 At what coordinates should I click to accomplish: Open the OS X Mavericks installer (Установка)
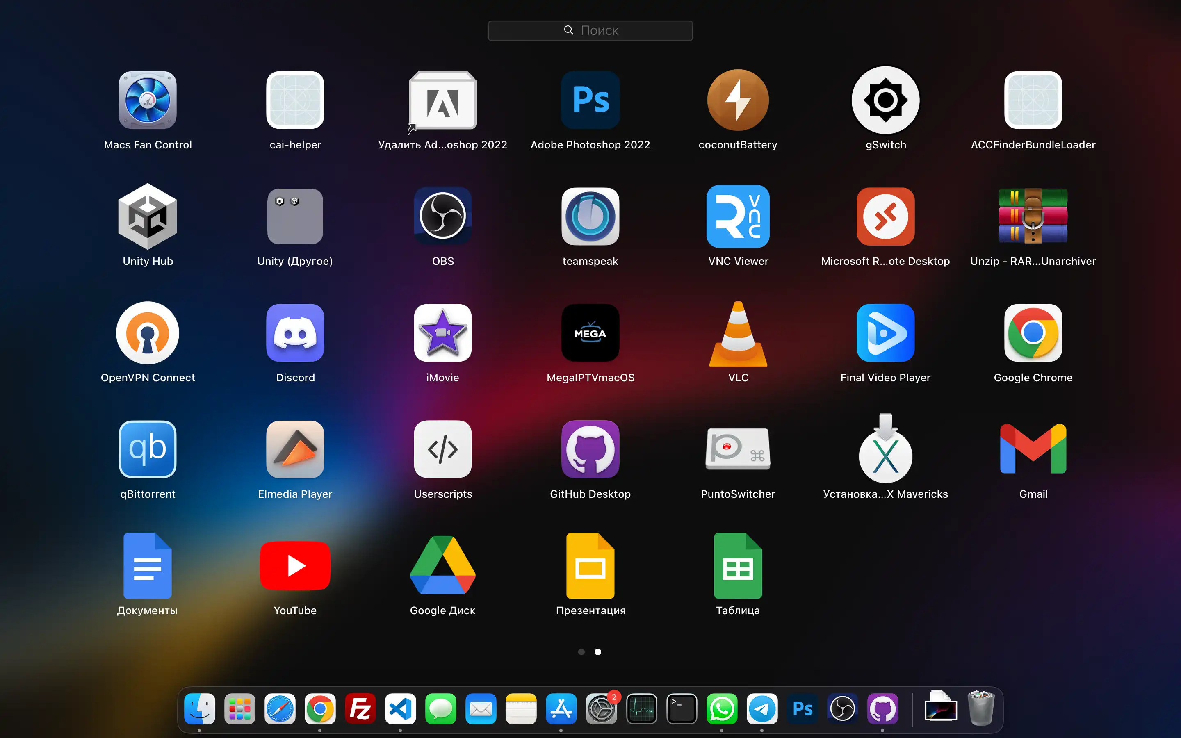pyautogui.click(x=885, y=449)
